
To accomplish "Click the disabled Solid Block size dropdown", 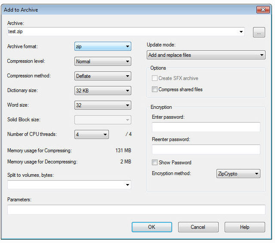I will point(103,120).
